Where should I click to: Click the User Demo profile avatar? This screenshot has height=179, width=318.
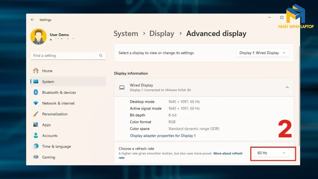(x=39, y=37)
